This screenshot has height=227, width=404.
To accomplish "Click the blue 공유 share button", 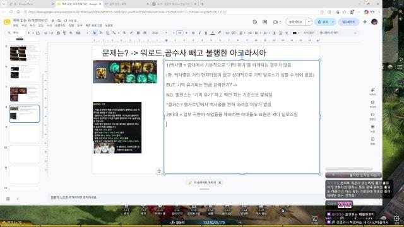I will click(x=323, y=22).
